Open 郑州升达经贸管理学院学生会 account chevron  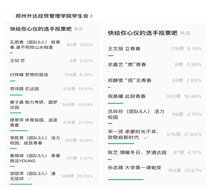pyautogui.click(x=91, y=16)
